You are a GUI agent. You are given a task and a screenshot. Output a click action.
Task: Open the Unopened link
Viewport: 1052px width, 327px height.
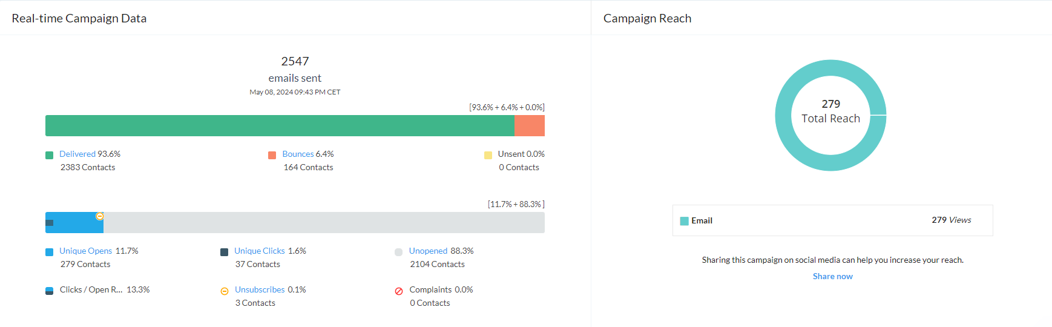click(x=428, y=251)
